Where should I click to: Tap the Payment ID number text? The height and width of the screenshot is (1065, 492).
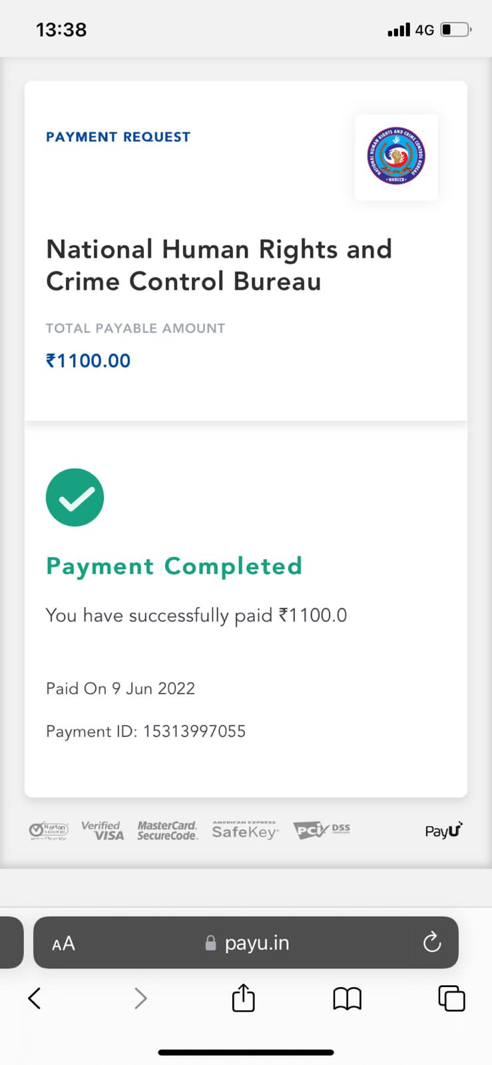tap(194, 732)
